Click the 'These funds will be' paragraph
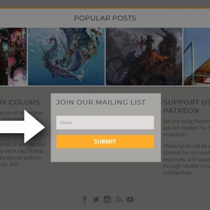The width and height of the screenshot is (210, 210). (x=187, y=159)
